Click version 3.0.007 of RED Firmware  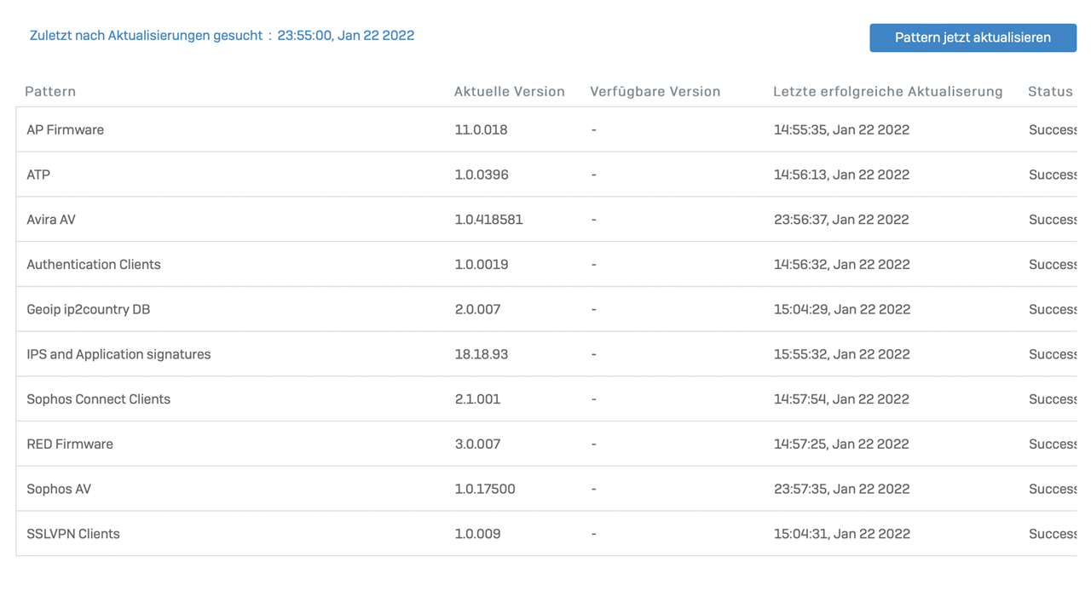[x=478, y=444]
